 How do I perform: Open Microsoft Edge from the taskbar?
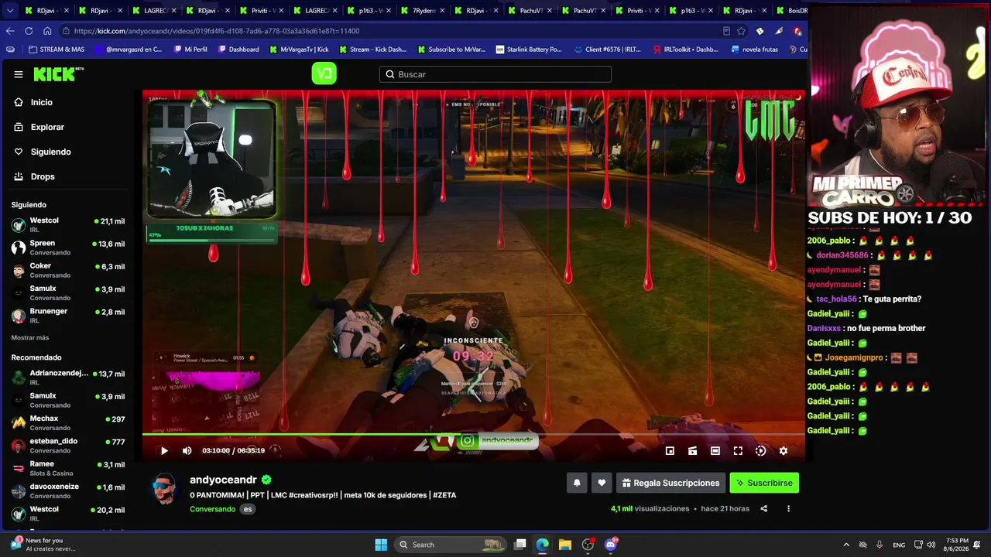(543, 545)
